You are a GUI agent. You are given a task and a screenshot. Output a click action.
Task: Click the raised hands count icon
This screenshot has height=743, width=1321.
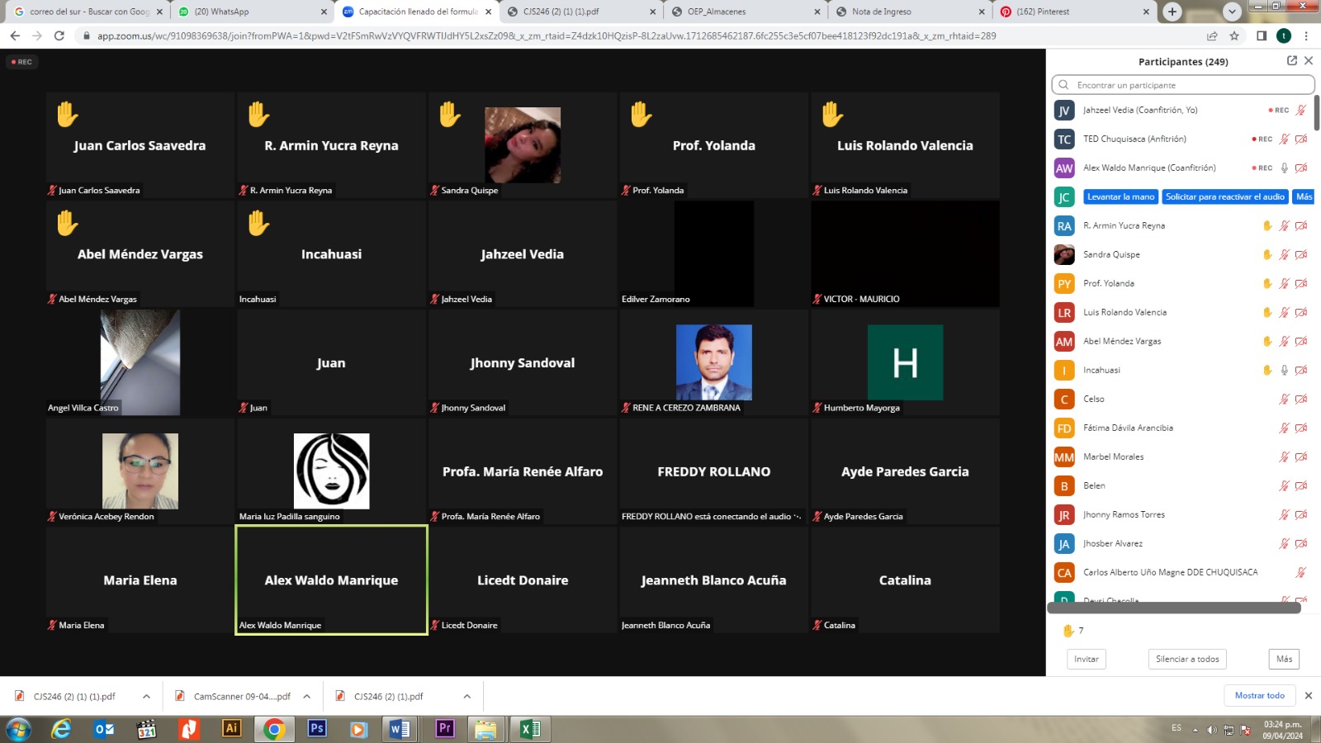pyautogui.click(x=1068, y=631)
